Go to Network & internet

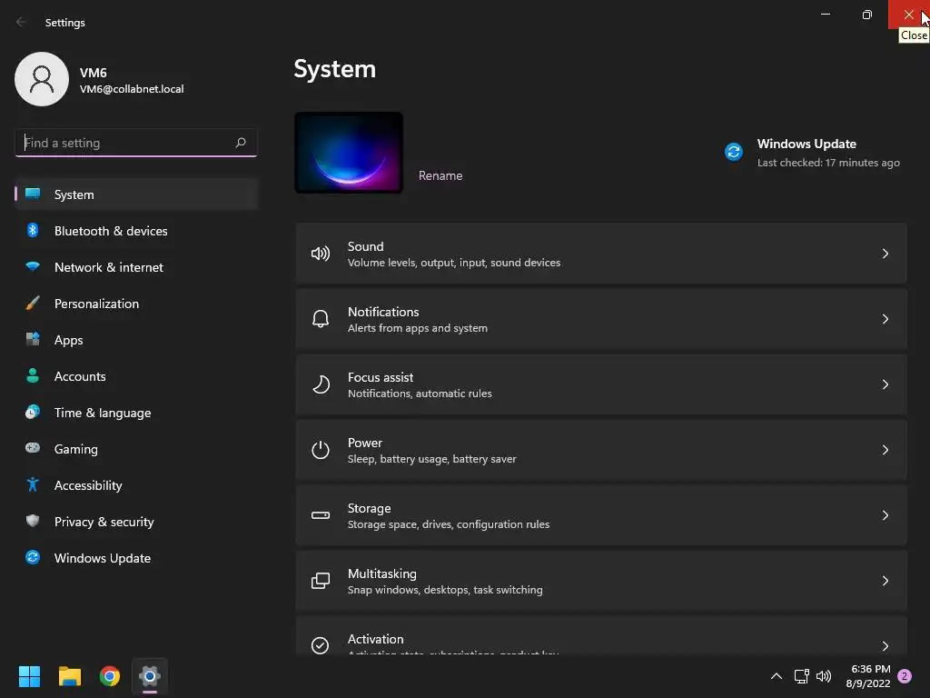pyautogui.click(x=136, y=267)
